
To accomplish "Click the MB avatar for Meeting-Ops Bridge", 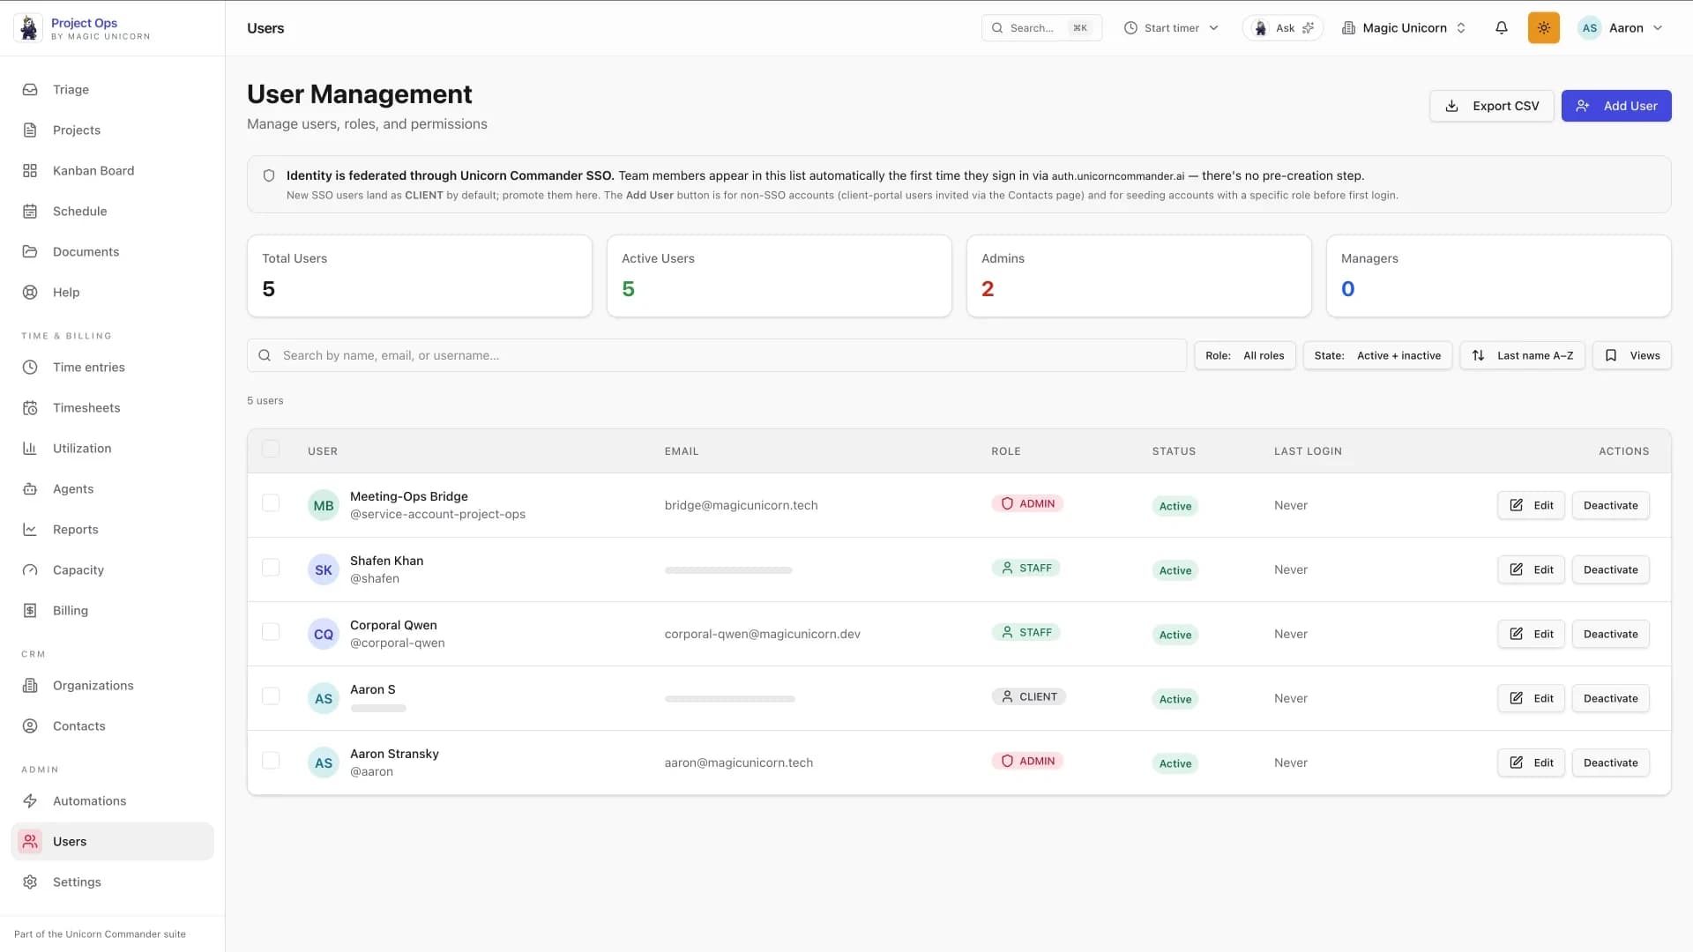I will click(x=324, y=506).
